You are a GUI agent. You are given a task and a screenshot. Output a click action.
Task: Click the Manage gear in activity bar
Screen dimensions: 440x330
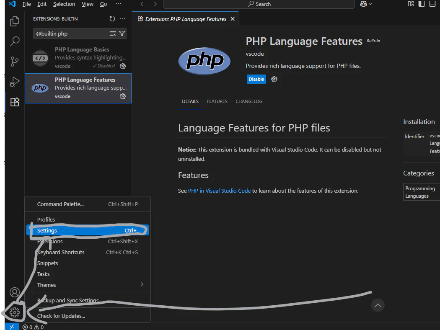14,312
